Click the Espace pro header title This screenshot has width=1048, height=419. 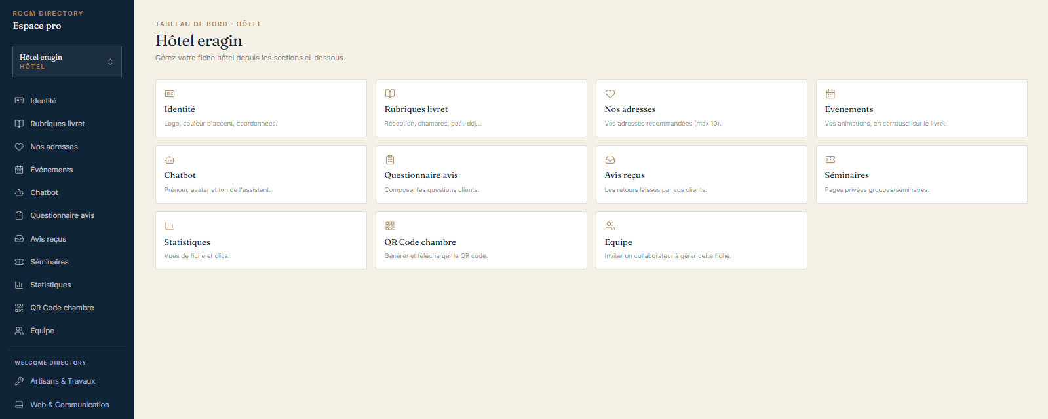(x=37, y=26)
